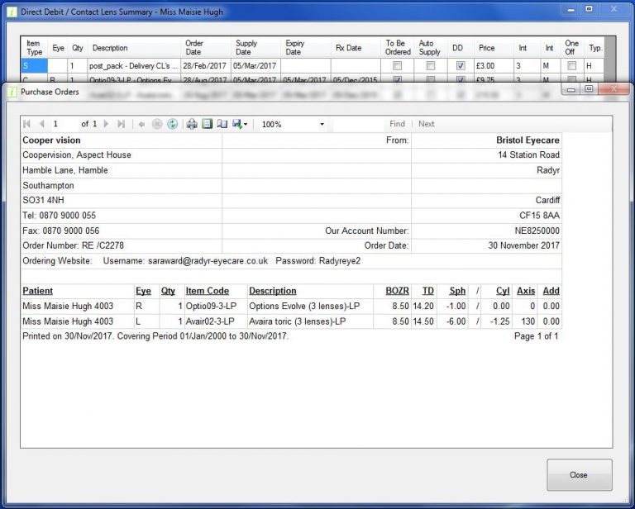Click the Fax: 0870 9000 056 line
Screen dimensions: 635x509
tap(60, 231)
